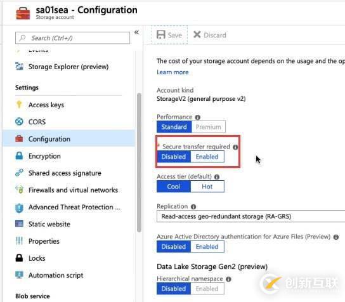Image resolution: width=345 pixels, height=302 pixels.
Task: Enable Azure AD authentication for Azure Files
Action: [x=207, y=247]
